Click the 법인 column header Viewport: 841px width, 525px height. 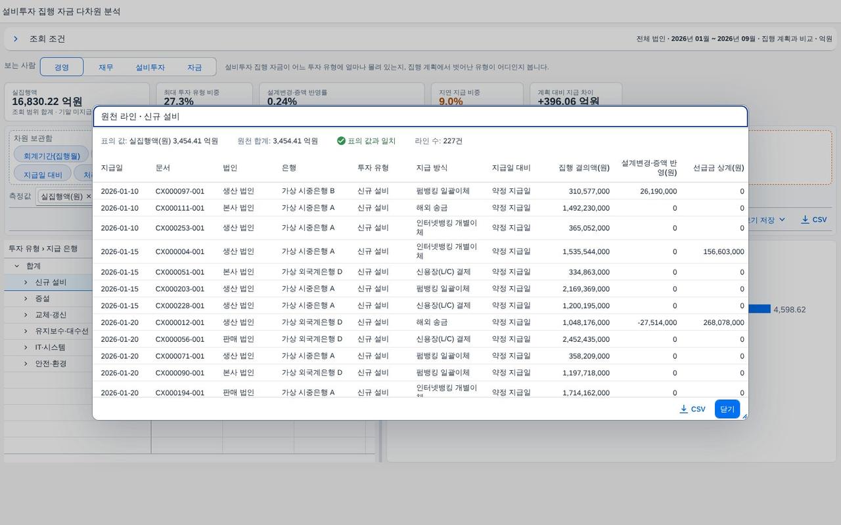tap(230, 168)
